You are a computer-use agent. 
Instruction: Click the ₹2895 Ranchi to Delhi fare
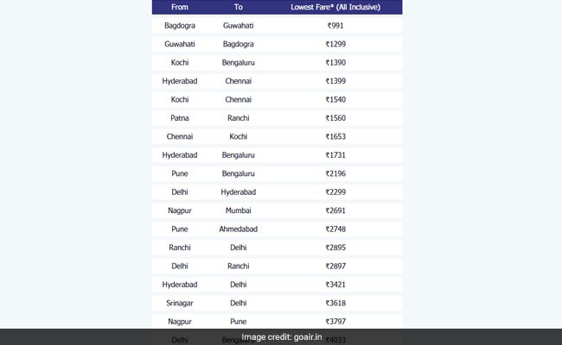pyautogui.click(x=335, y=248)
